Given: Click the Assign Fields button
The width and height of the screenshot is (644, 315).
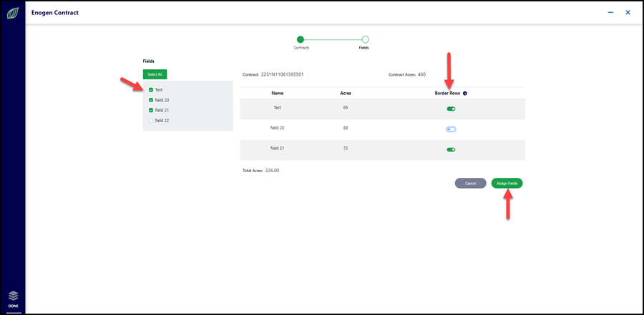Looking at the screenshot, I should (x=507, y=184).
